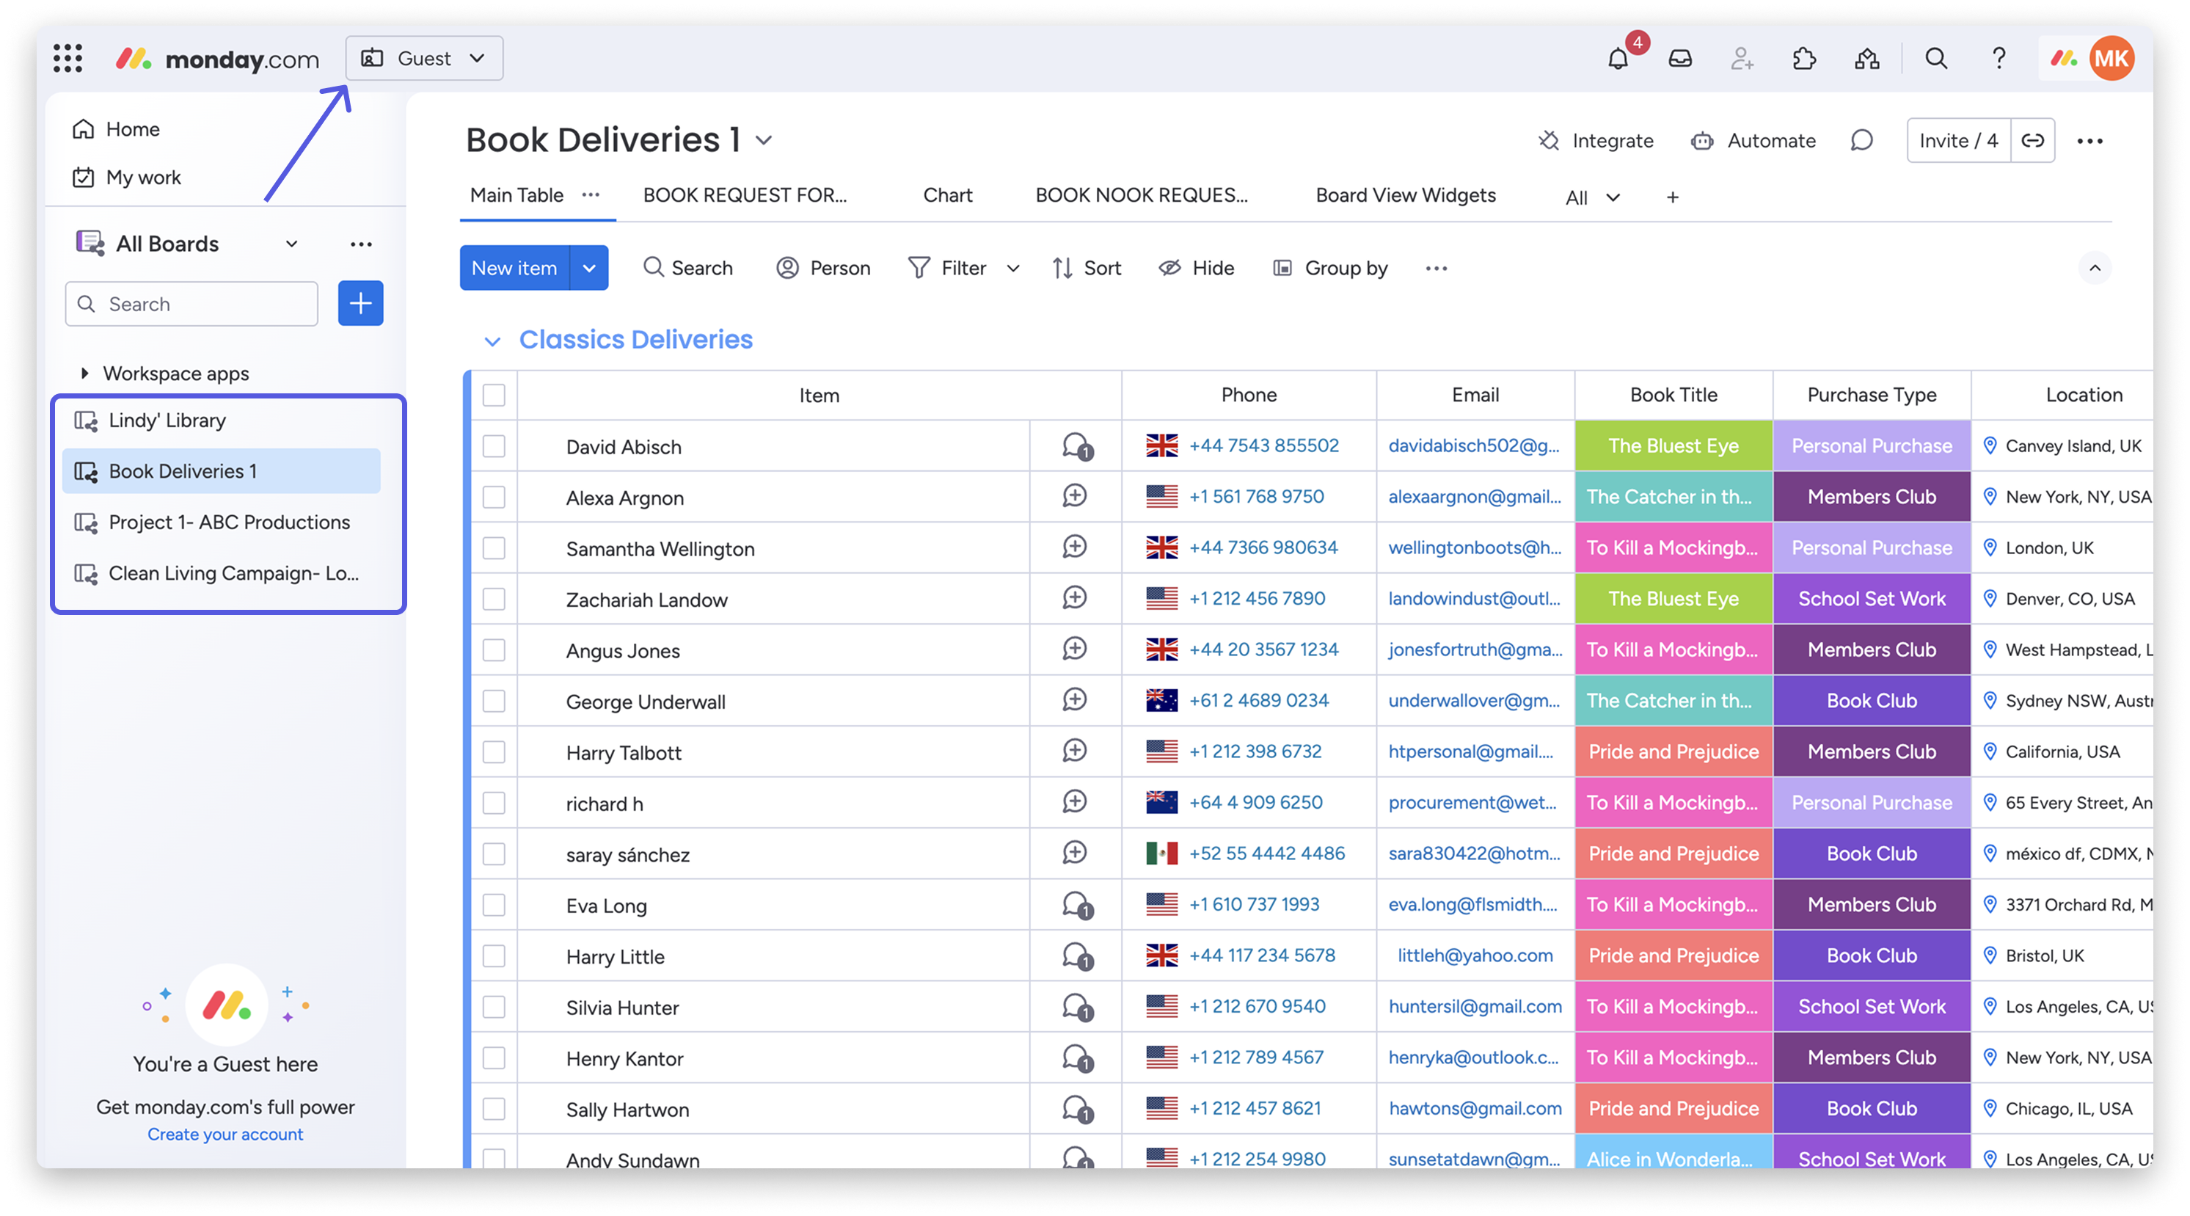The width and height of the screenshot is (2190, 1216).
Task: Open board discussion speech bubble icon
Action: (x=1862, y=140)
